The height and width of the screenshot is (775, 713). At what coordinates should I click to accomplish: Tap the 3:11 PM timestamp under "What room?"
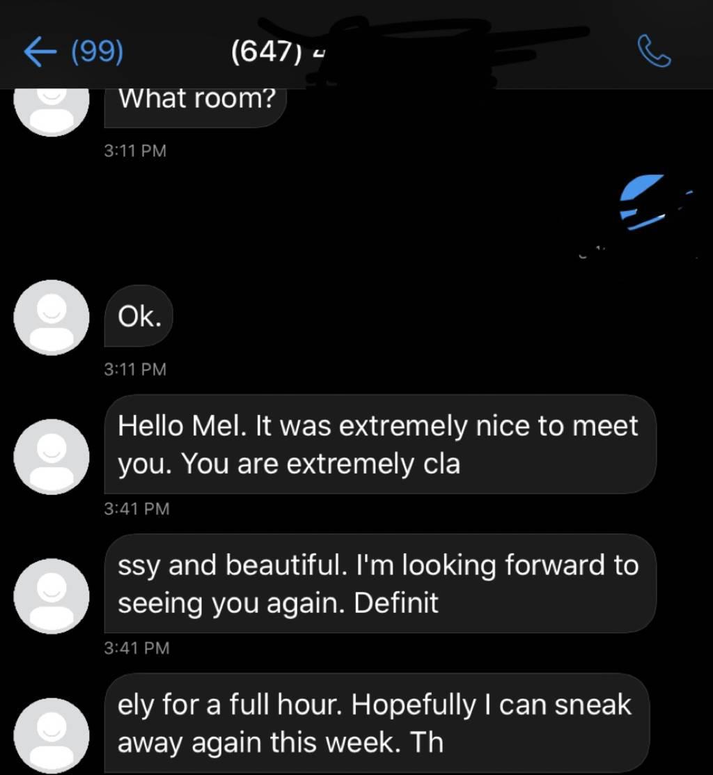pyautogui.click(x=135, y=150)
